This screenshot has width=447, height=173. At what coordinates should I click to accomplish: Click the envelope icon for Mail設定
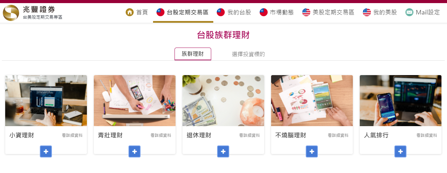(x=410, y=12)
